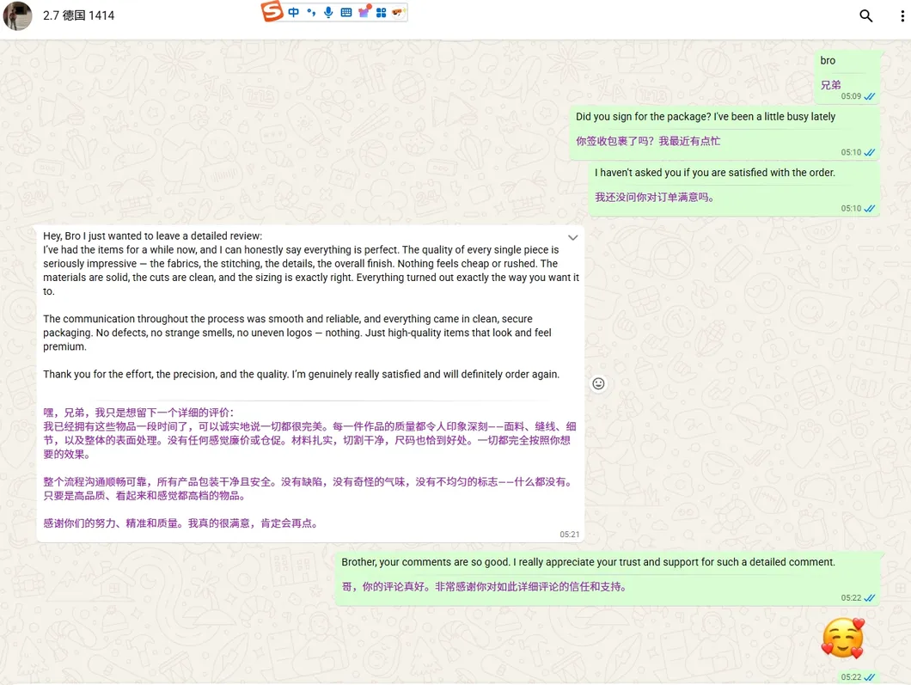Click the contact profile avatar

pyautogui.click(x=17, y=15)
